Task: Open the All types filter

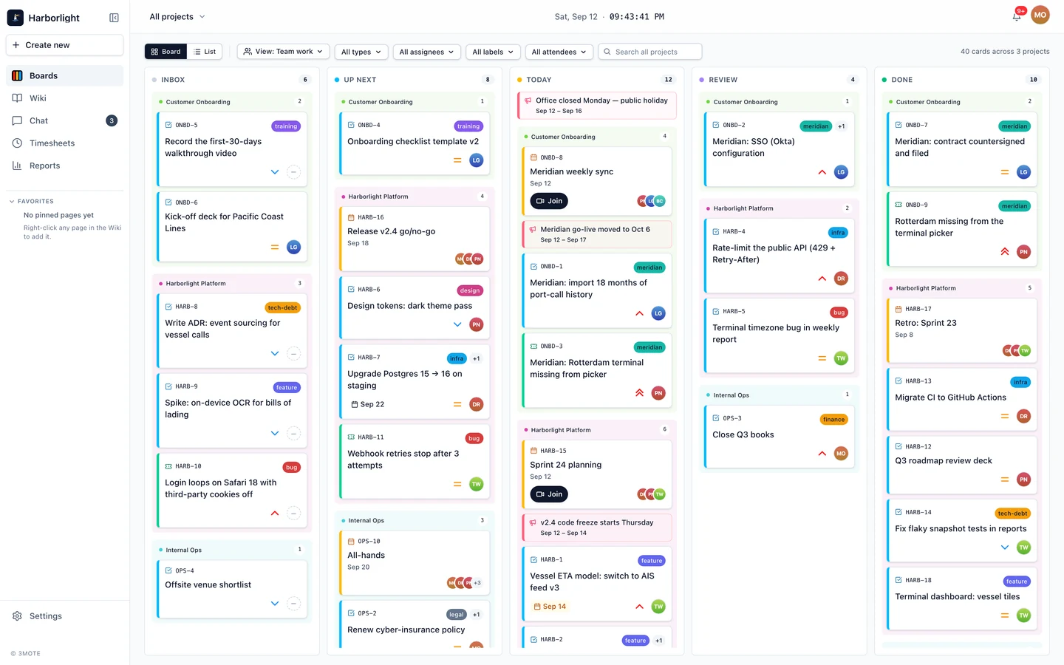Action: pos(361,52)
